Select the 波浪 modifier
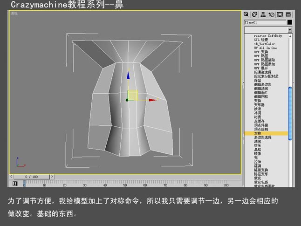 258,109
